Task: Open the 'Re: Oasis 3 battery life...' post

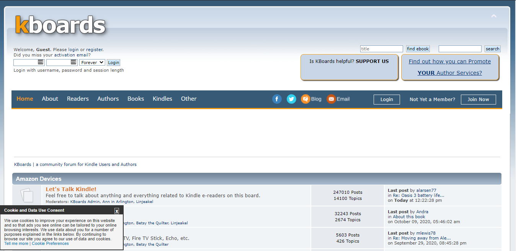Action: point(419,195)
